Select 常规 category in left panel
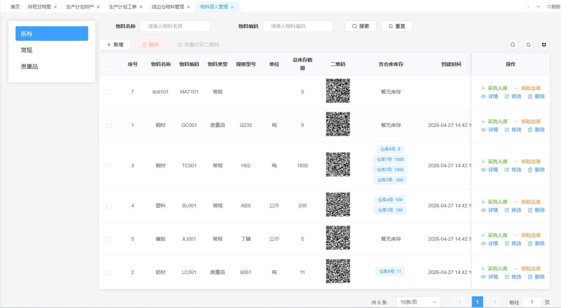561x308 pixels. (x=52, y=50)
